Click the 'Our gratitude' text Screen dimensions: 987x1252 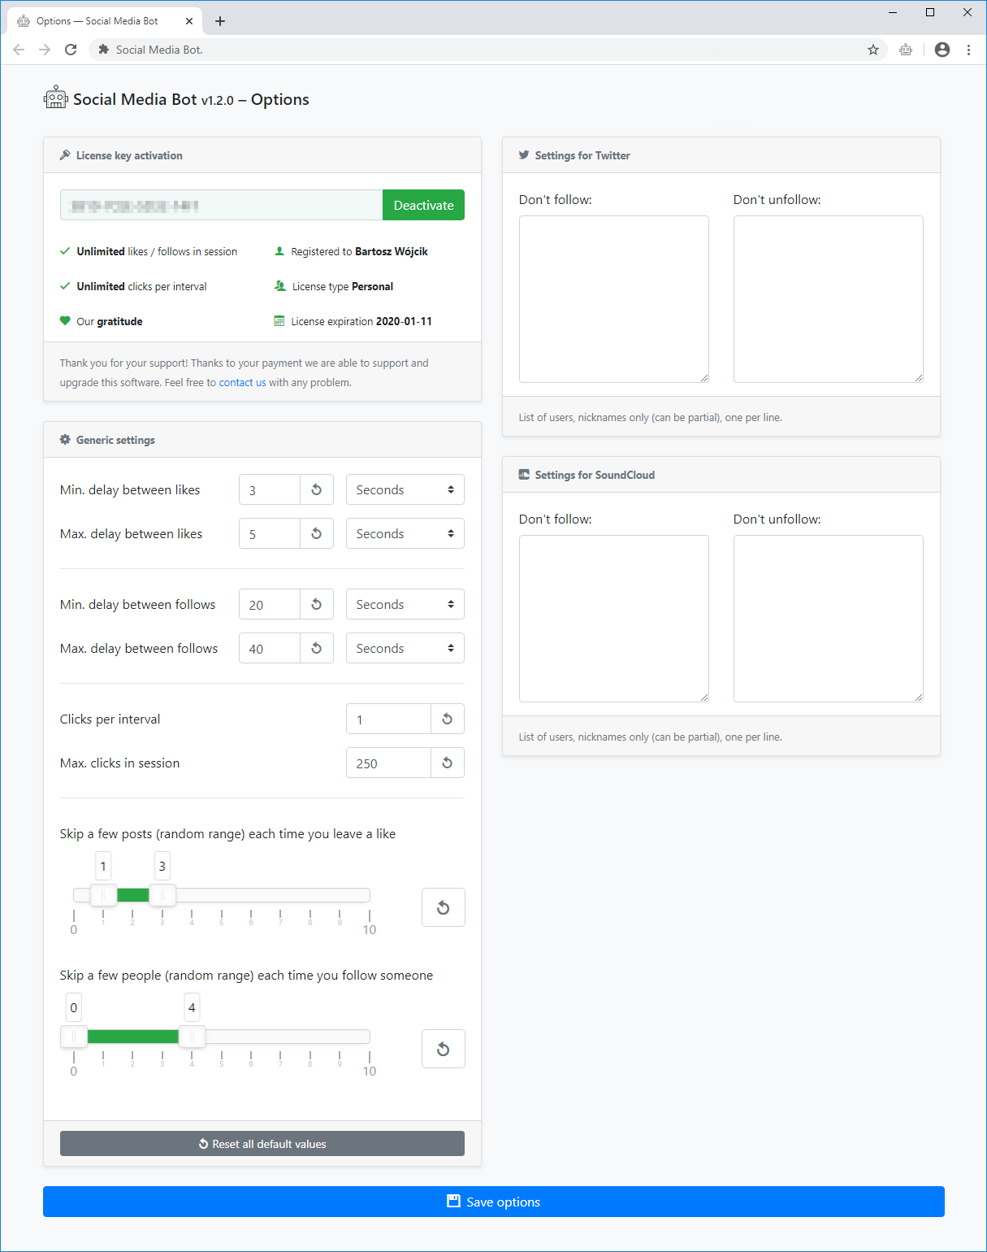pyautogui.click(x=110, y=321)
